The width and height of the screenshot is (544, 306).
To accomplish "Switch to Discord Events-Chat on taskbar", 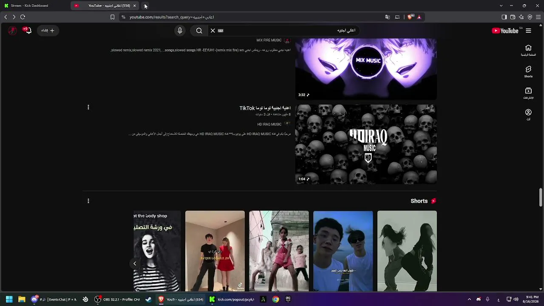I will [x=54, y=299].
